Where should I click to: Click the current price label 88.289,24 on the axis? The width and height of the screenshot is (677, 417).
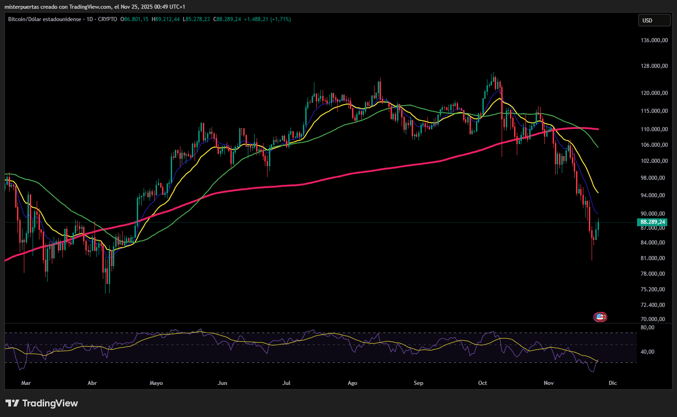653,222
